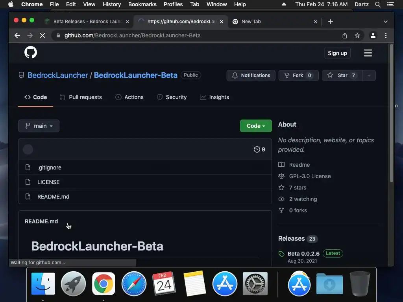Screen dimensions: 403x302
Task: Open the BedrockLauncher-Beta repository link
Action: tap(135, 75)
